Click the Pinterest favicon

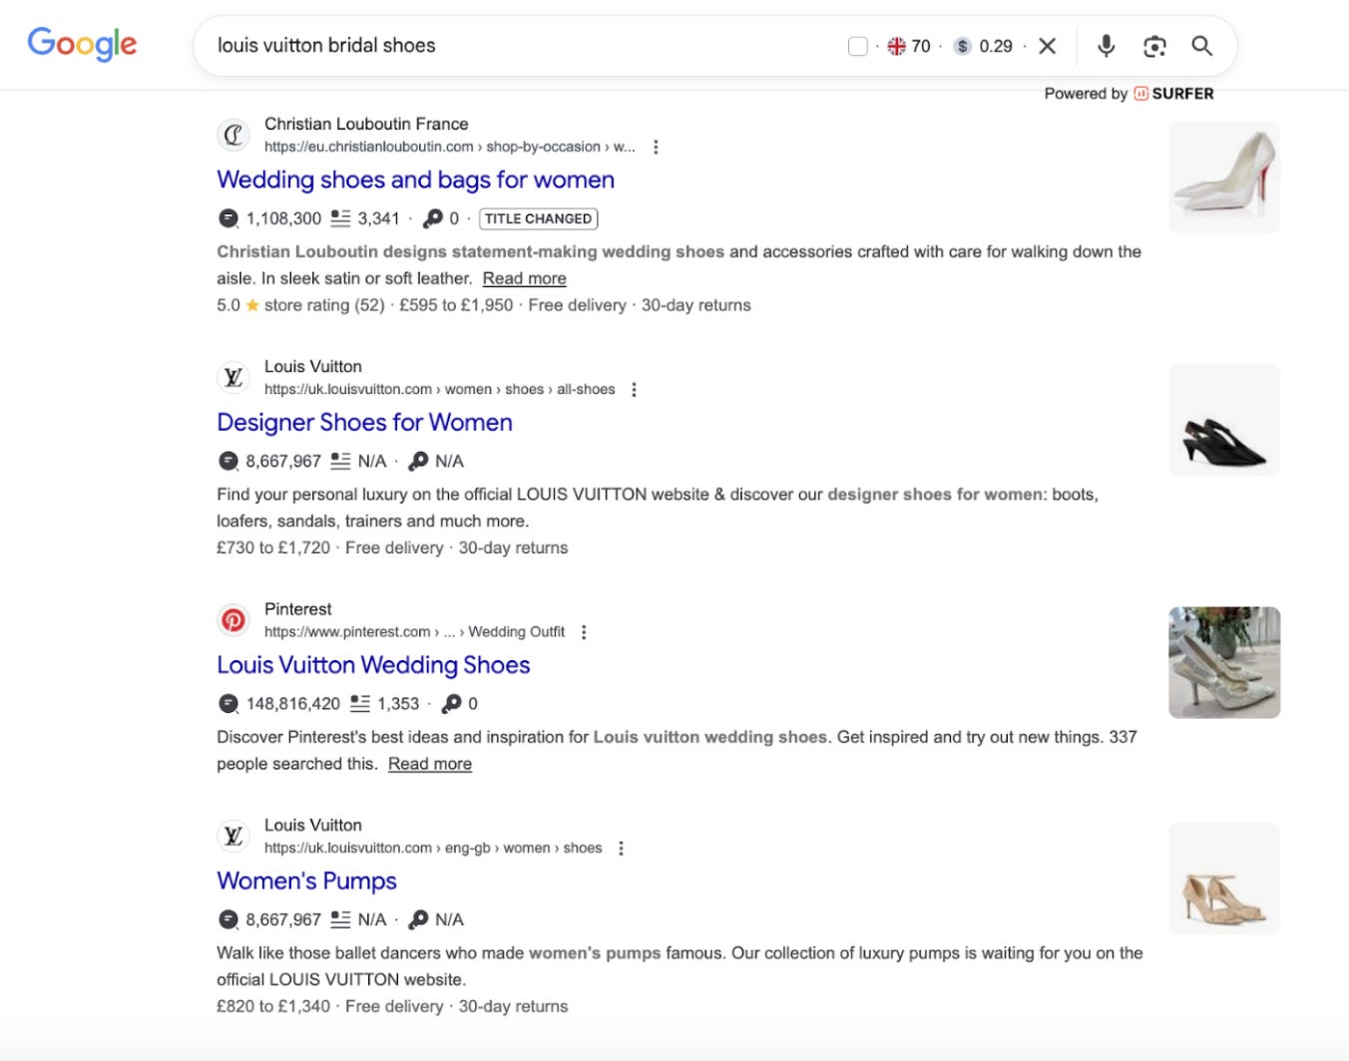233,619
